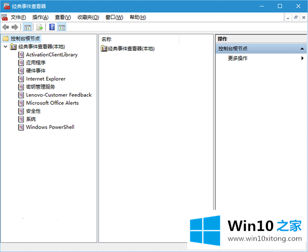The width and height of the screenshot is (308, 252).
Task: Expand the 更多操作 submenu arrow
Action: tap(302, 58)
